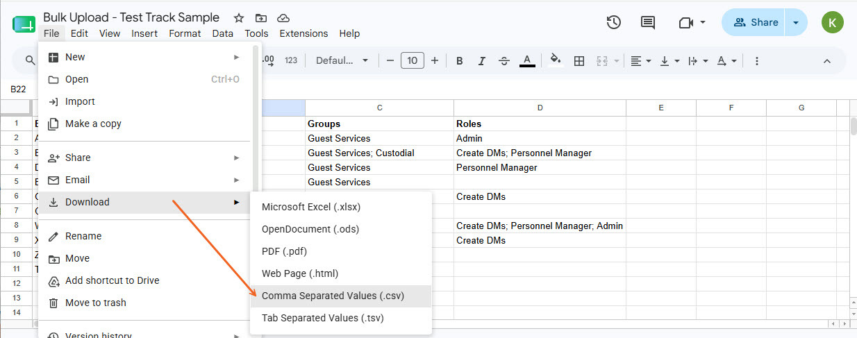Choose New in the File menu

coord(144,57)
